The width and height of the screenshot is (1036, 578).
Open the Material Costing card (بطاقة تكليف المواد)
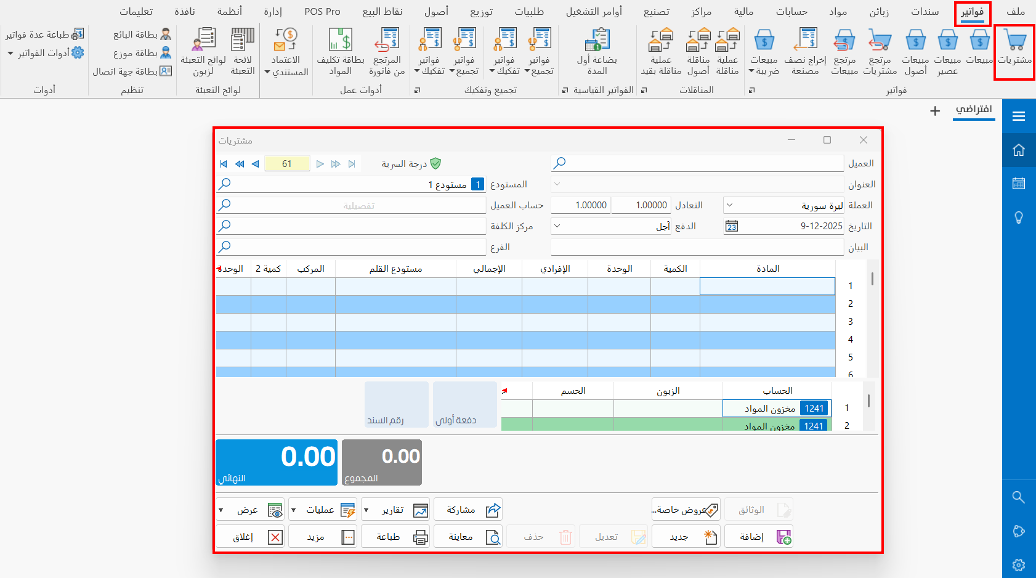340,40
